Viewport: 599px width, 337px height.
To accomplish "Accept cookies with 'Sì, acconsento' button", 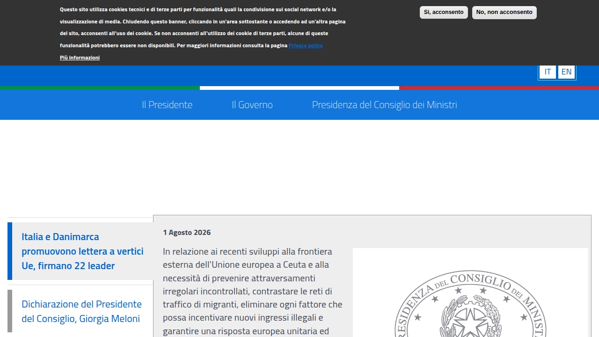I will 444,12.
